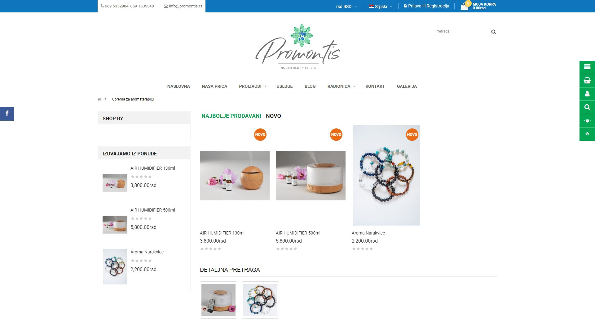
Task: Click the Pretraga search input field
Action: 462,31
